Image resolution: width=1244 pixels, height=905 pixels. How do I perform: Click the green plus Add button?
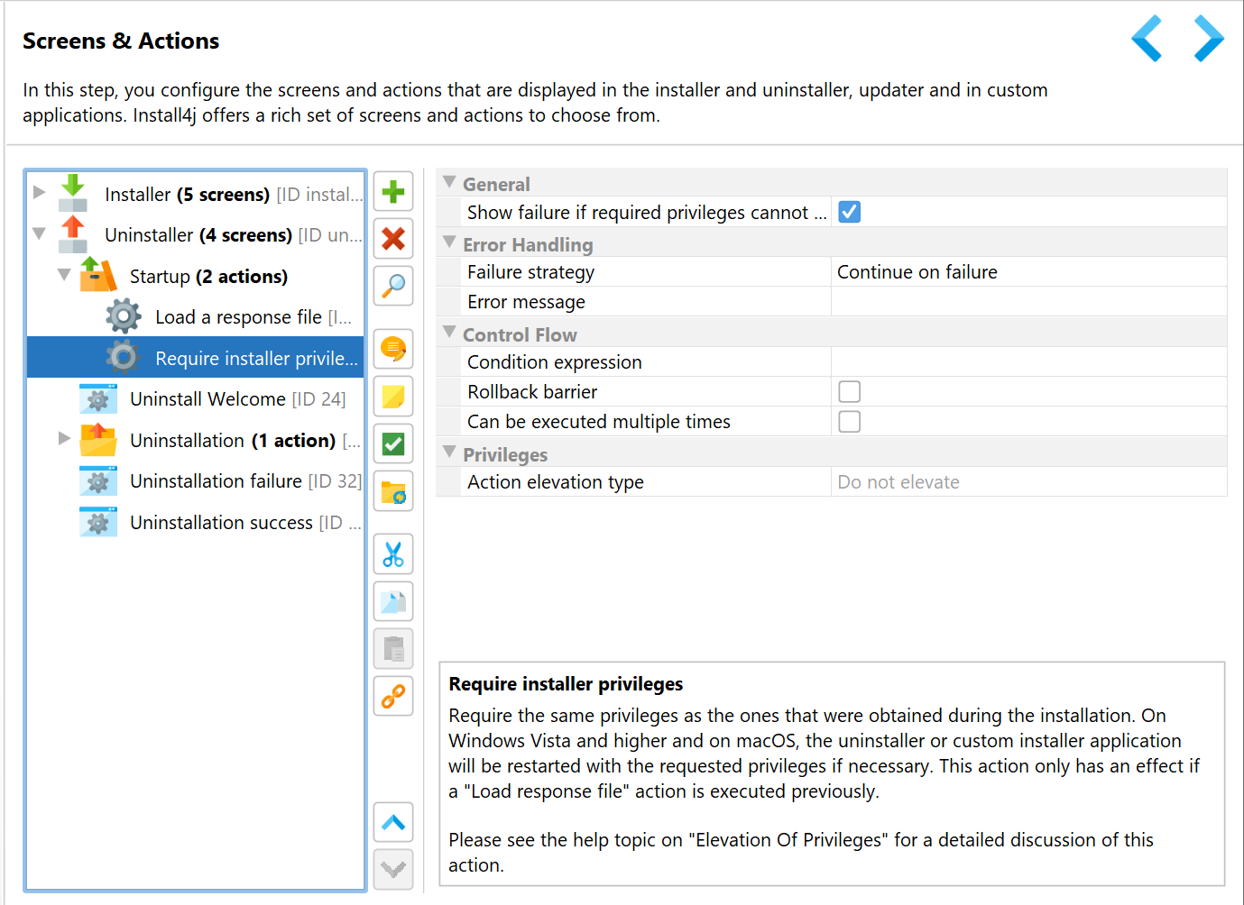(393, 192)
